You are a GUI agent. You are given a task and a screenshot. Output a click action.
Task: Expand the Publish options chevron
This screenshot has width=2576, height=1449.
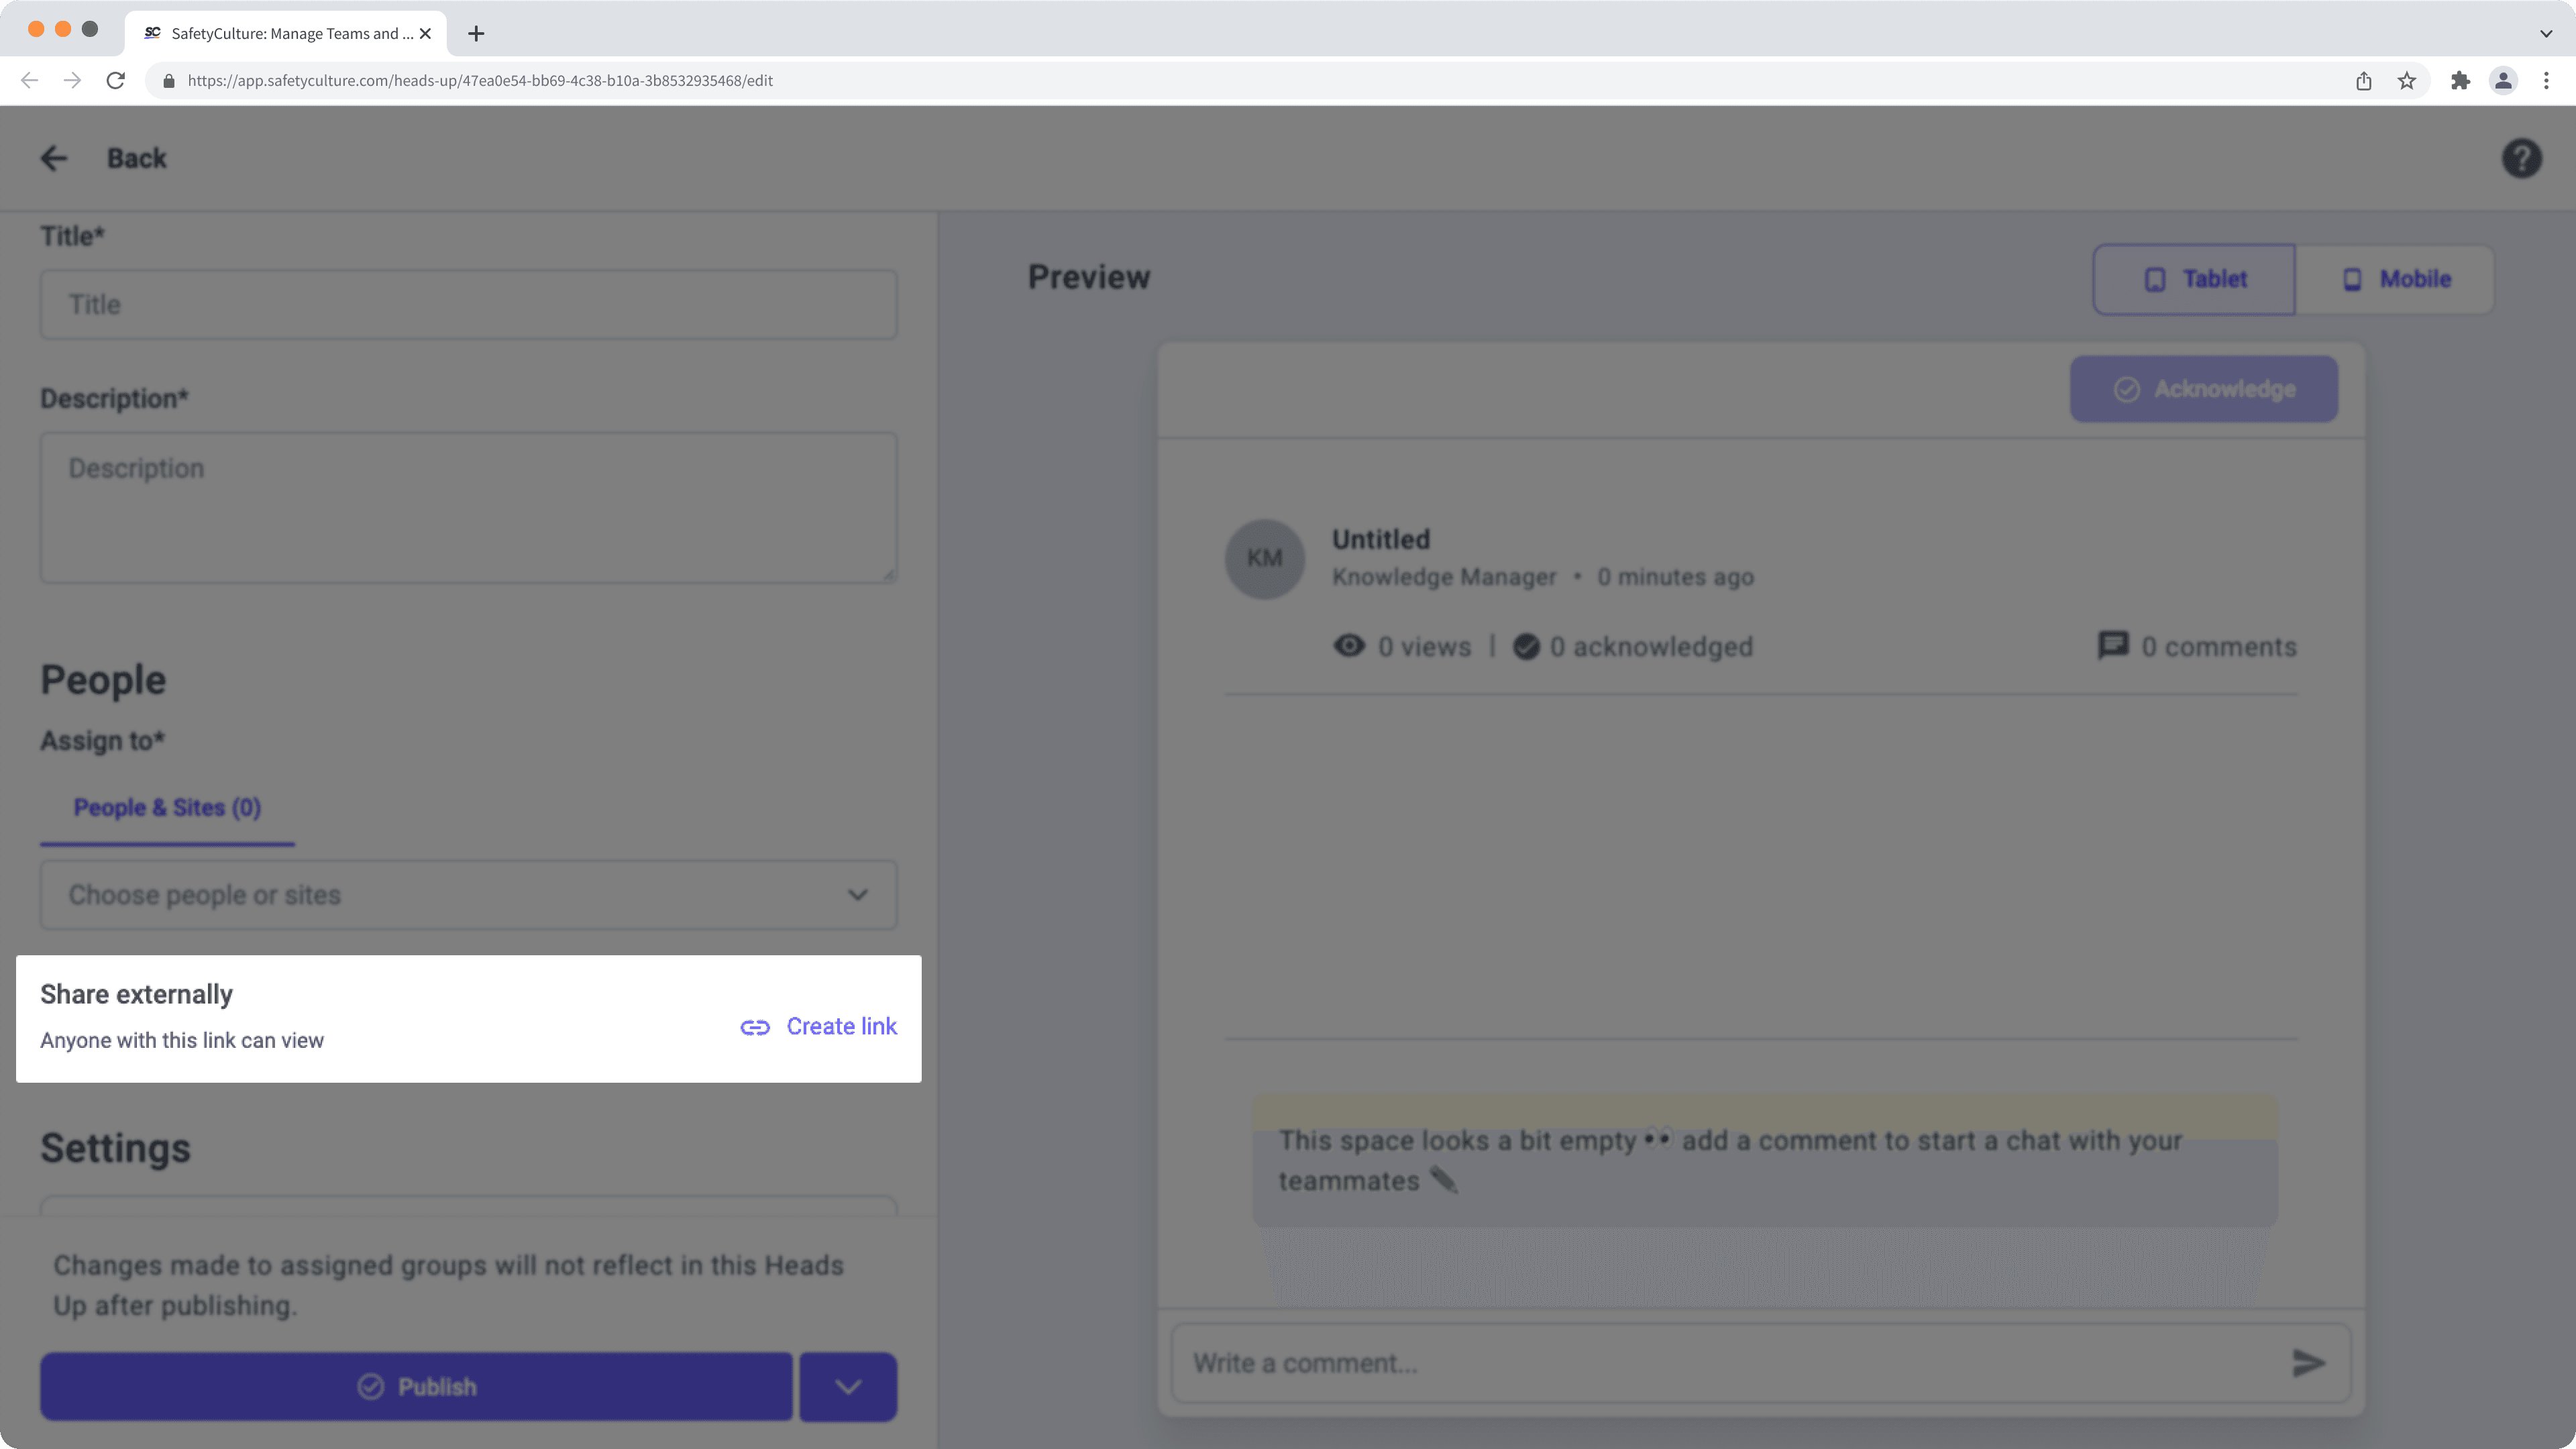(x=847, y=1386)
